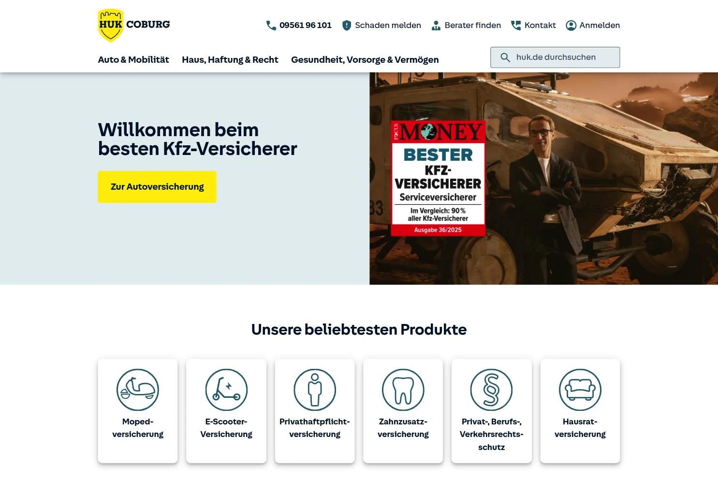Open Gesundheit, Vorsorge & Vermögen menu
The image size is (718, 478).
click(365, 60)
